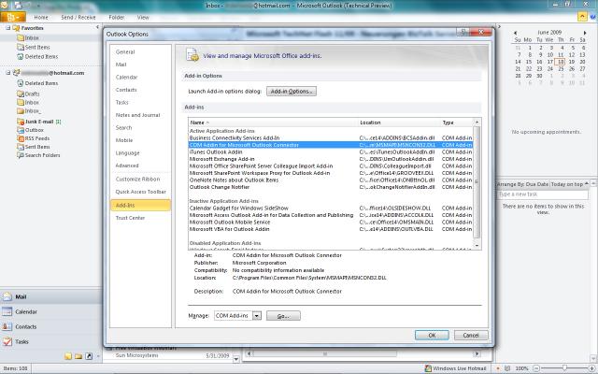Click Arrange By: Due Date header
The height and width of the screenshot is (374, 598).
522,184
